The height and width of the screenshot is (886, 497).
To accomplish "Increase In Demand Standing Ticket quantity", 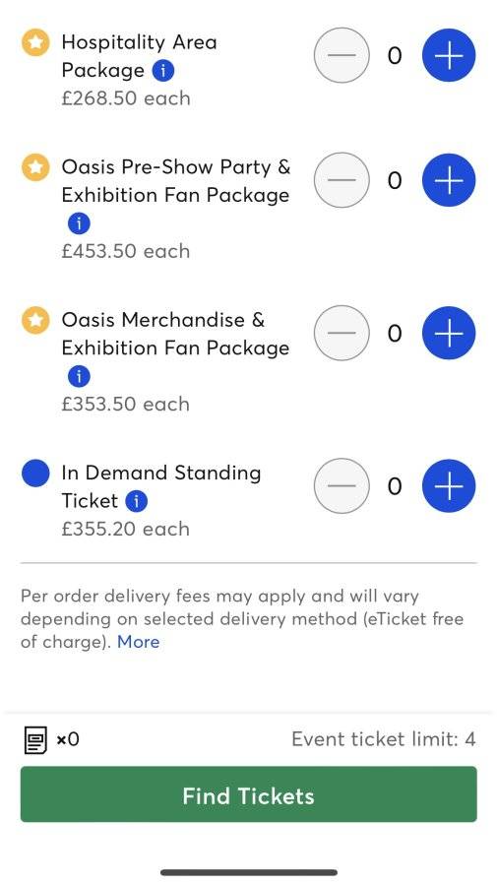I will [x=449, y=486].
